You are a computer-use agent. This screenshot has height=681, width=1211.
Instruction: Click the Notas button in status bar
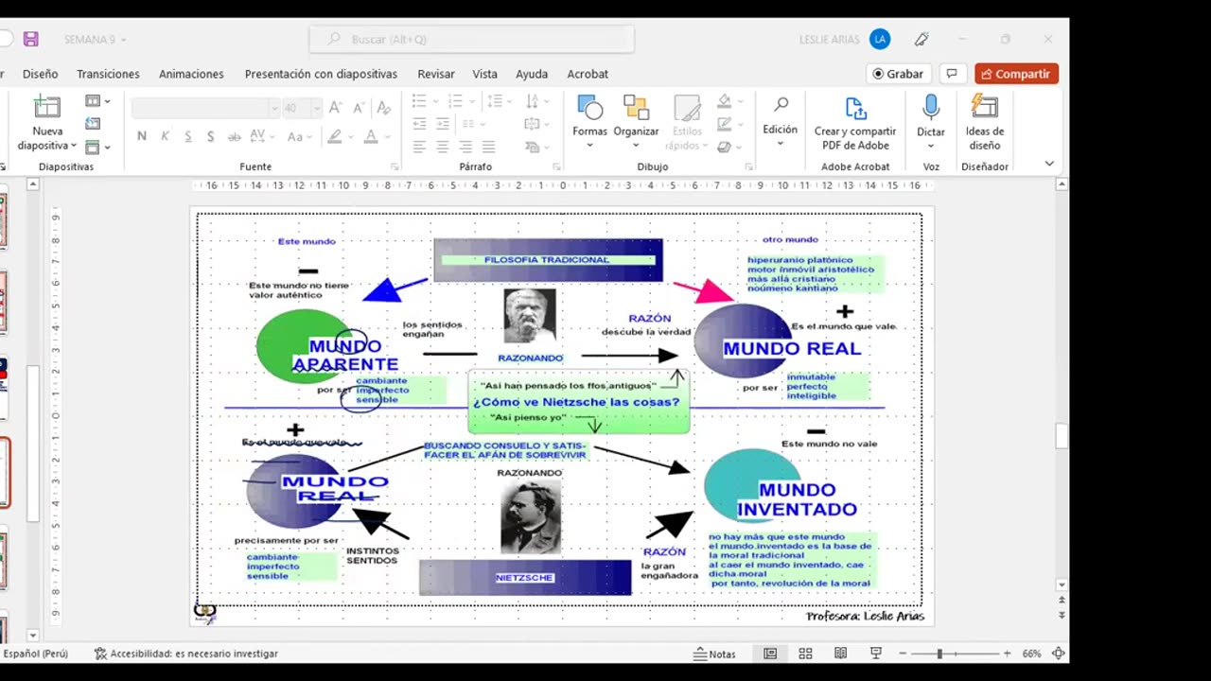(x=714, y=654)
